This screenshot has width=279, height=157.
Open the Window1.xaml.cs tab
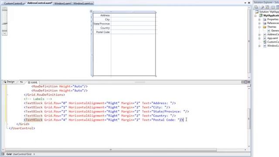pyautogui.click(x=83, y=3)
